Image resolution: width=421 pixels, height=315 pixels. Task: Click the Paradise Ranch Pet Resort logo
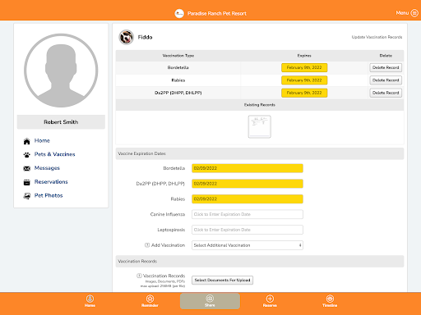click(x=179, y=13)
